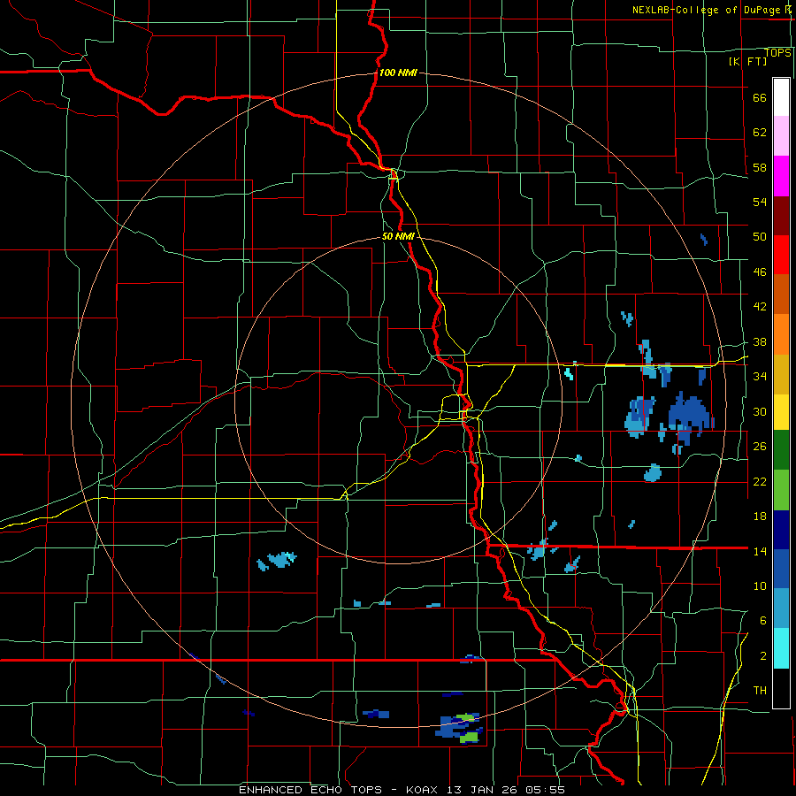796x796 pixels.
Task: Click the white swatch at the legend top
Action: 781,97
